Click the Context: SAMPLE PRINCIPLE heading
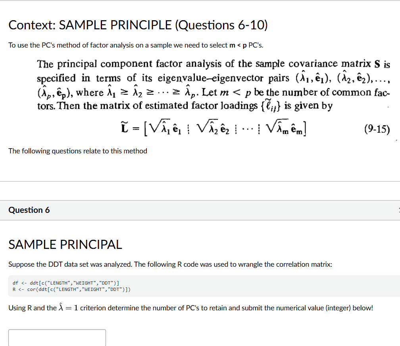 138,25
